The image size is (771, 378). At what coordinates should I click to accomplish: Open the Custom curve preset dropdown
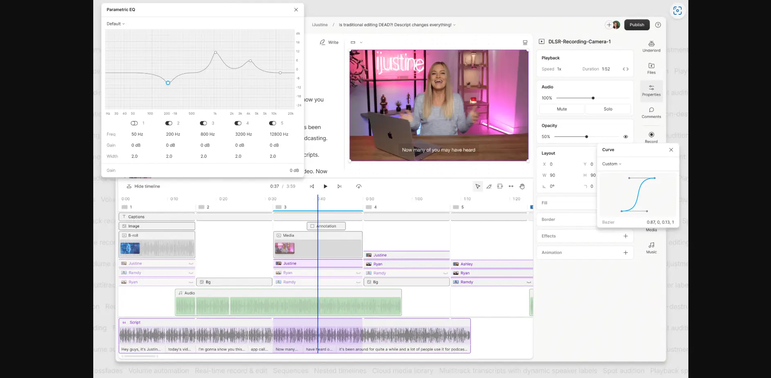(611, 164)
